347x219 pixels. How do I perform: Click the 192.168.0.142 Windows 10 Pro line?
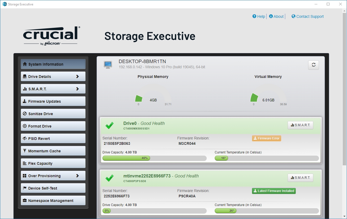pyautogui.click(x=162, y=67)
